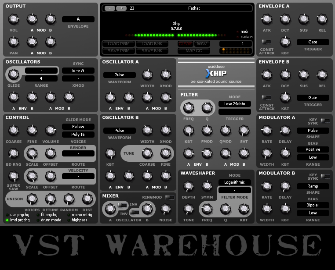This screenshot has width=335, height=270.
Task: Click the waveshaper DEPTH knob
Action: pyautogui.click(x=189, y=186)
